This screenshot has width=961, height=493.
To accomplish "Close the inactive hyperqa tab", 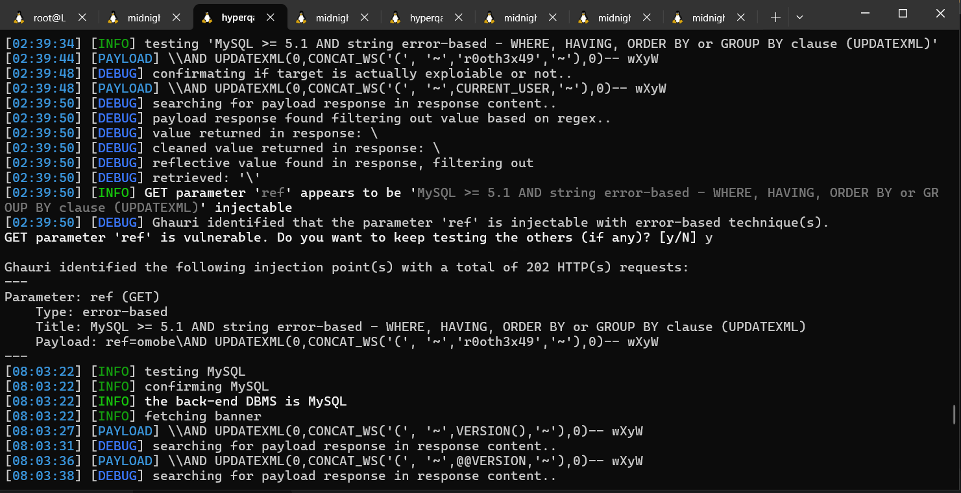I will click(459, 18).
